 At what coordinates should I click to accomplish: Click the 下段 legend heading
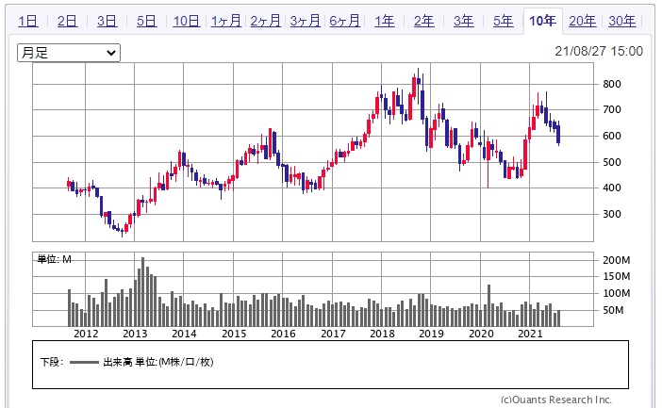(52, 362)
